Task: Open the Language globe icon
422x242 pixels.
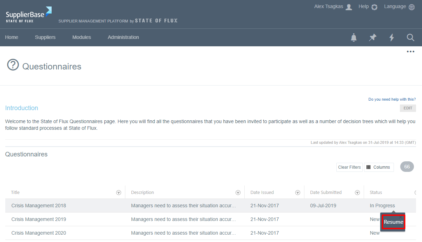Action: (411, 7)
